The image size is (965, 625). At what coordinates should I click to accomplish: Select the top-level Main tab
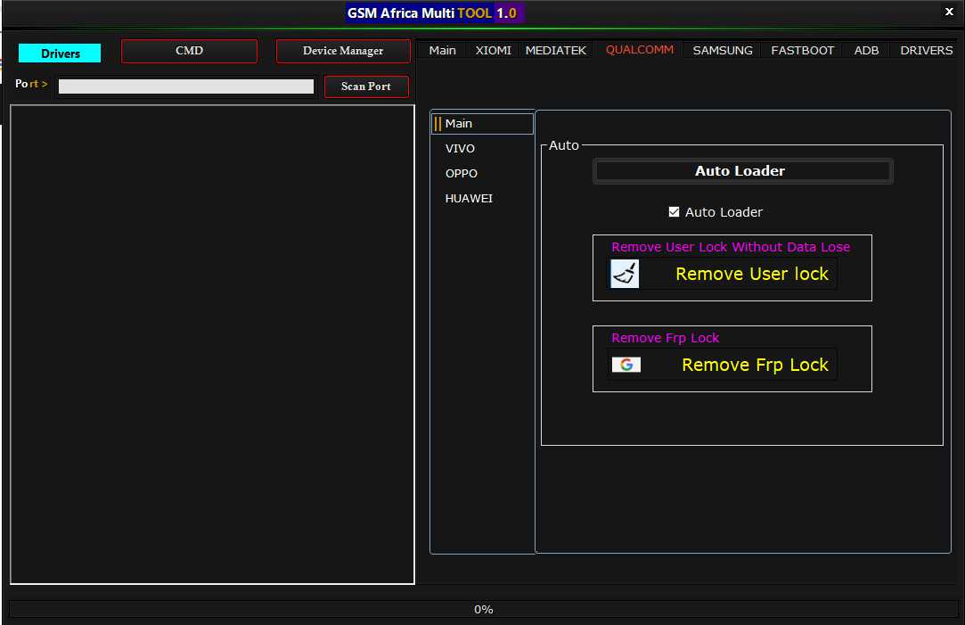(x=442, y=51)
